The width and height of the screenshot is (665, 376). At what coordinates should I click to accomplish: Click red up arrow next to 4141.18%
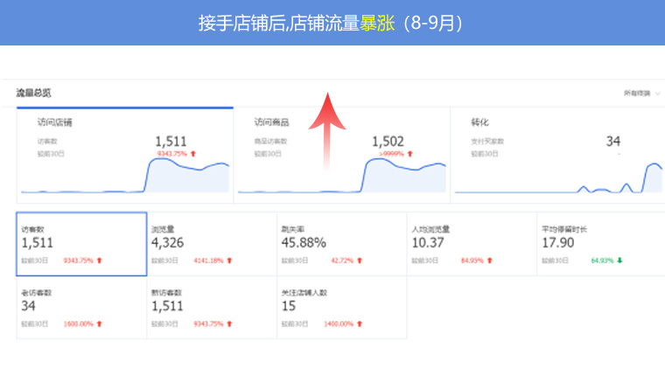point(230,261)
